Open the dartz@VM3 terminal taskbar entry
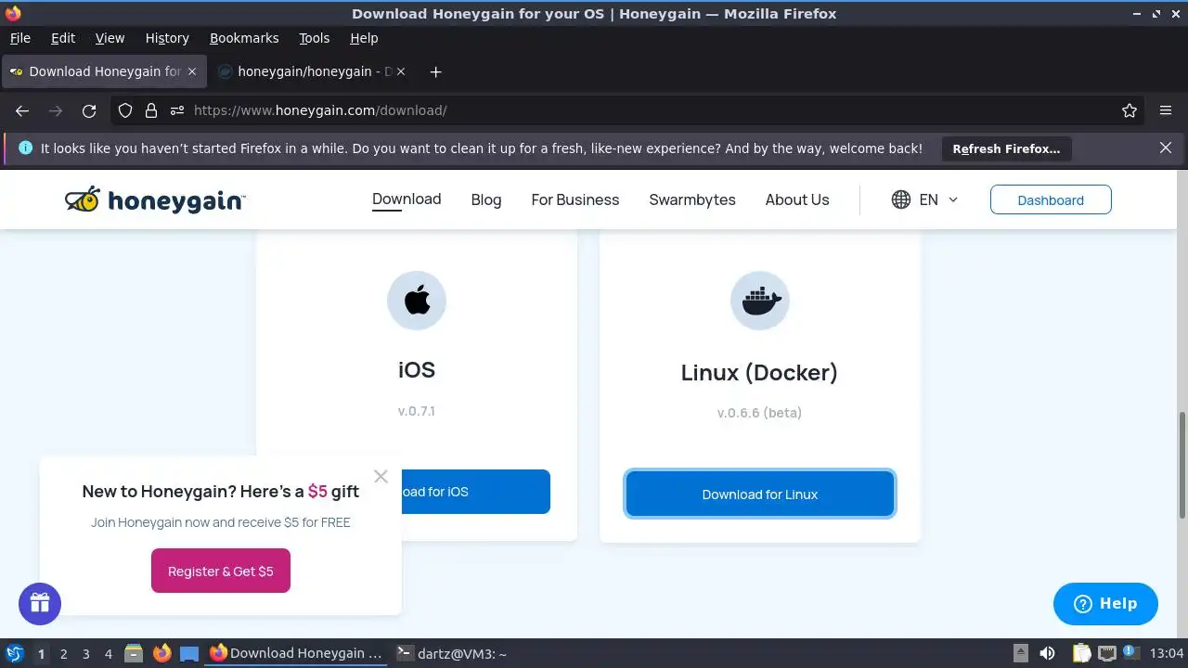 pos(451,653)
